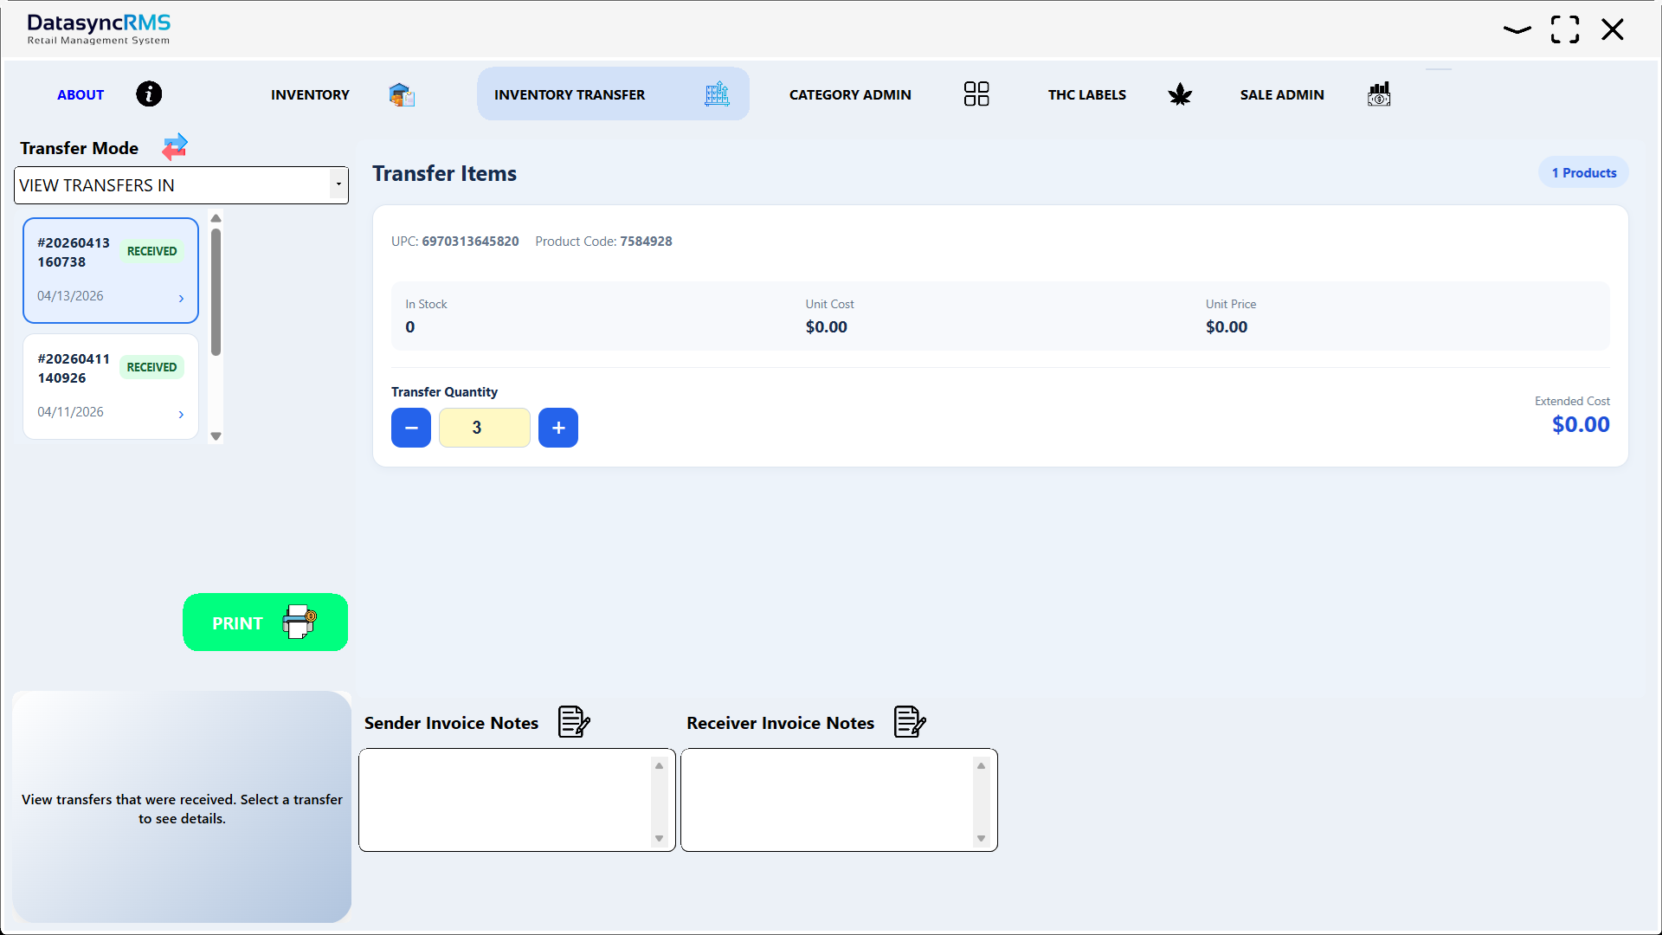Click Sender Notes scrollbar down arrow
Viewport: 1662px width, 935px height.
660,838
